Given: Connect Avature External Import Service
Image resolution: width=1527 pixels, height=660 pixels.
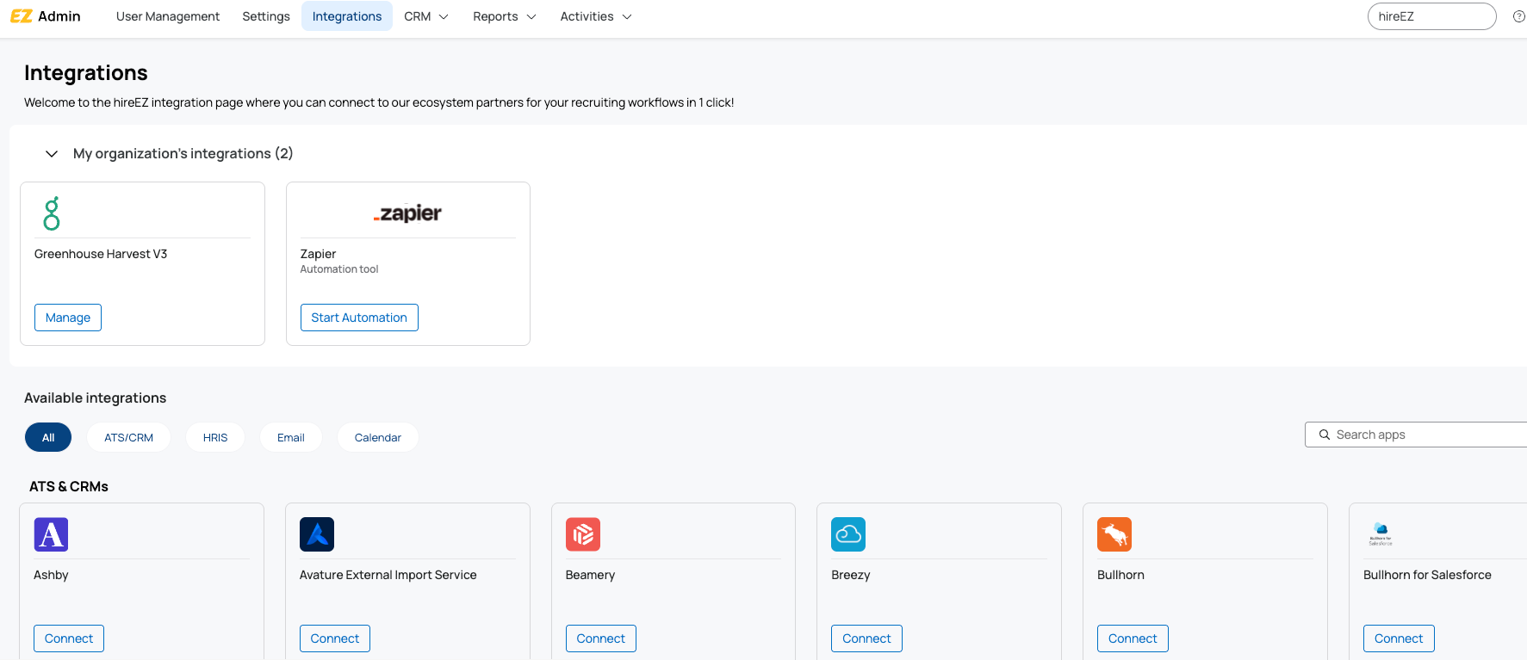Looking at the screenshot, I should tap(335, 638).
